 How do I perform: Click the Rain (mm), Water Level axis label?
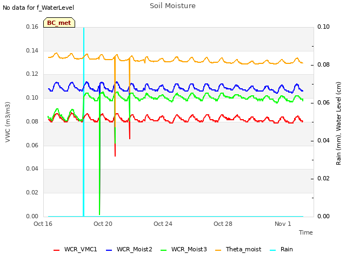[338, 123]
